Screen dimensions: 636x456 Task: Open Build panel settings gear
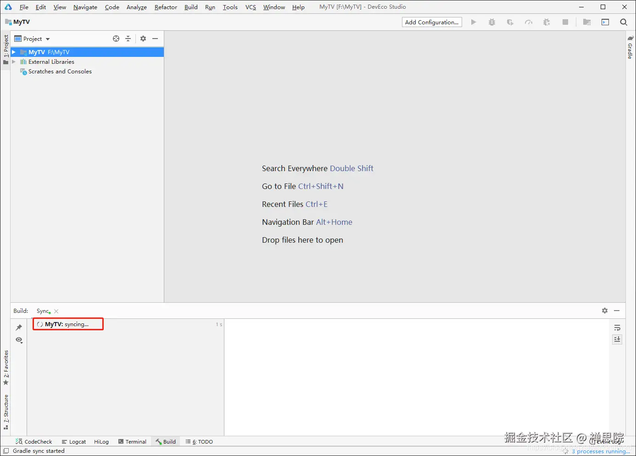click(605, 311)
